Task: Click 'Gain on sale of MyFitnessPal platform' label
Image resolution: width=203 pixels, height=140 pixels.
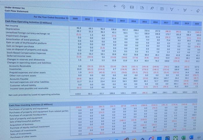Action: coord(26,43)
